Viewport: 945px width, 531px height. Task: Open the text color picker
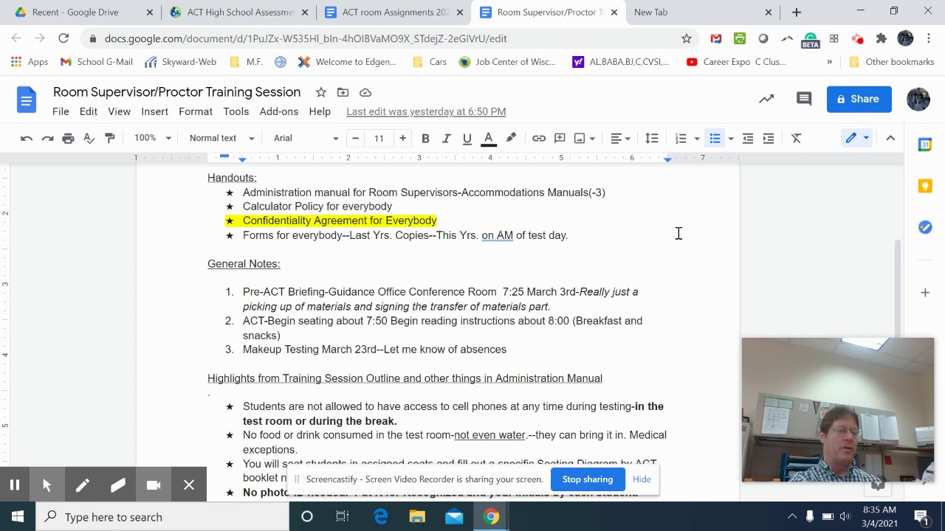click(488, 138)
